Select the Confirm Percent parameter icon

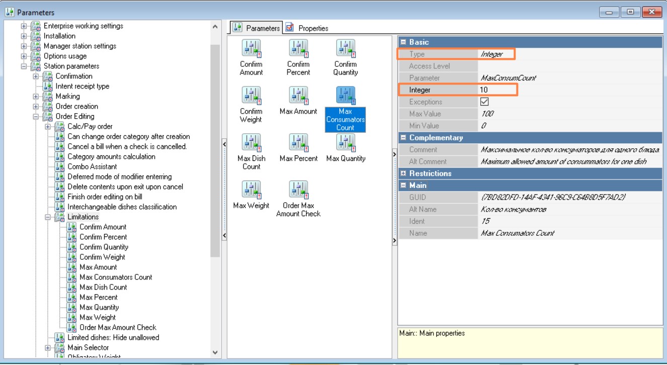[x=298, y=49]
